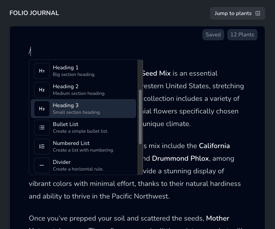Viewport: 275px width, 229px height.
Task: Click the Divider horizontal rule icon
Action: click(x=42, y=165)
